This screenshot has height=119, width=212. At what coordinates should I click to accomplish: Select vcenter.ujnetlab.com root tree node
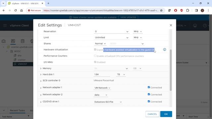(22, 47)
